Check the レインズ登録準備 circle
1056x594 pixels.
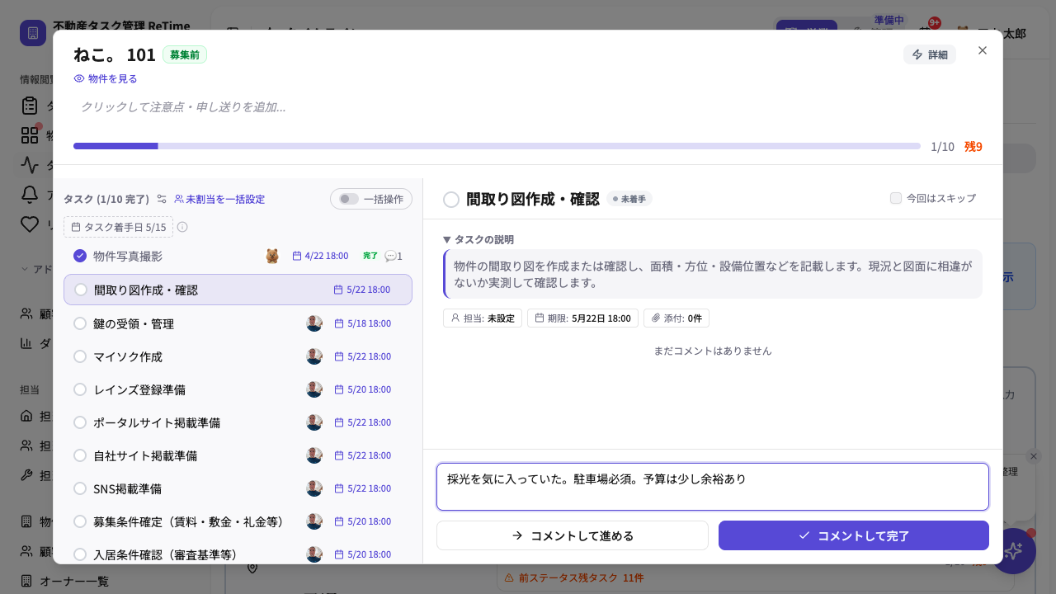[x=80, y=389]
